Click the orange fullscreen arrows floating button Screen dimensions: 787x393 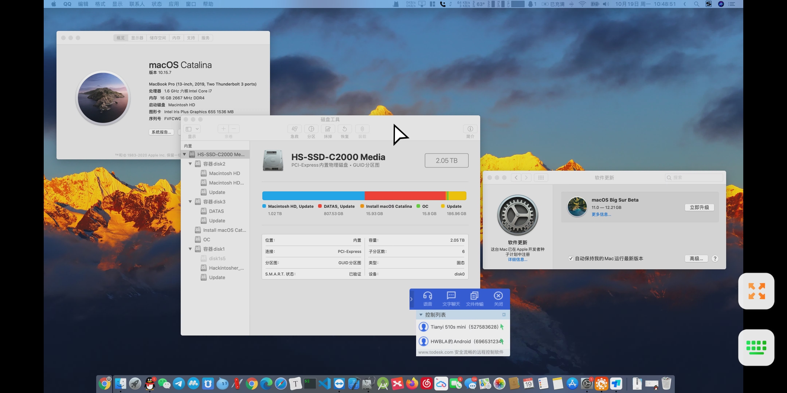pos(756,291)
